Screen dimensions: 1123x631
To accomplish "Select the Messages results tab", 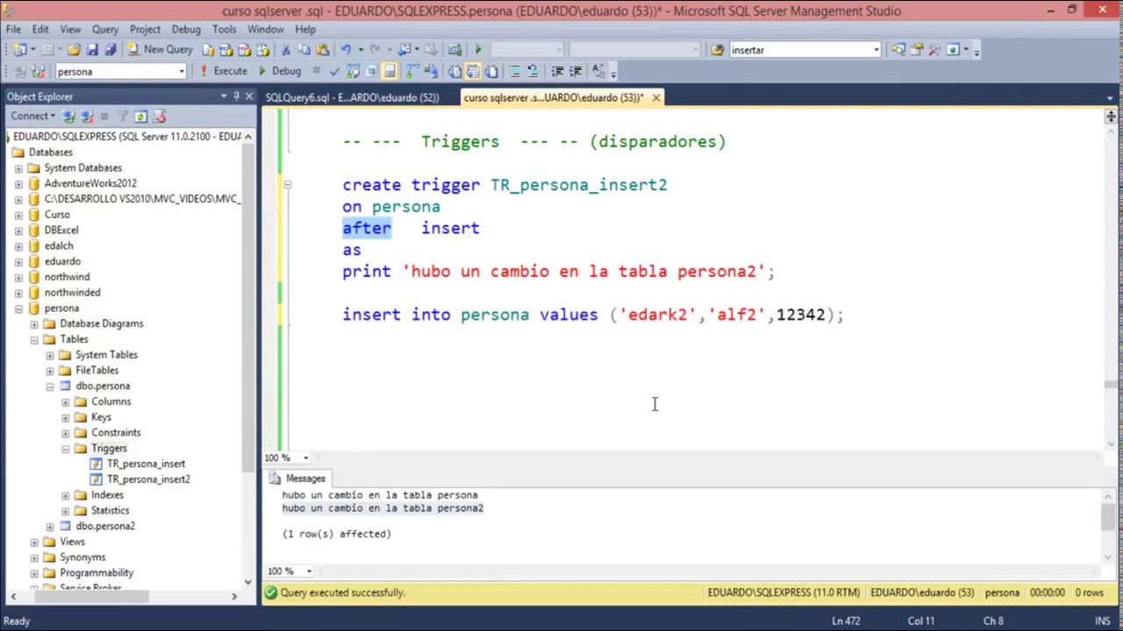I will (x=297, y=479).
